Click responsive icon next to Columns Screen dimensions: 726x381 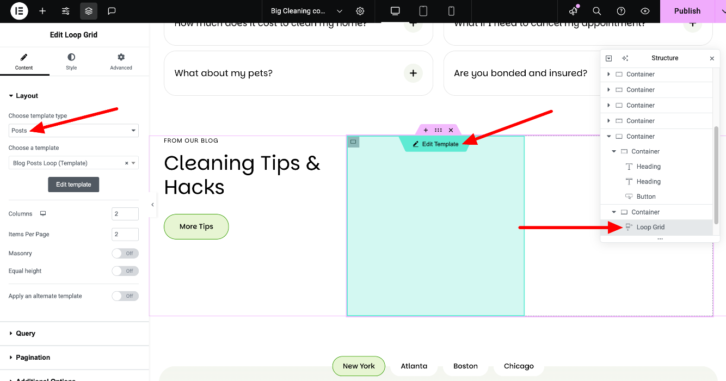coord(43,214)
